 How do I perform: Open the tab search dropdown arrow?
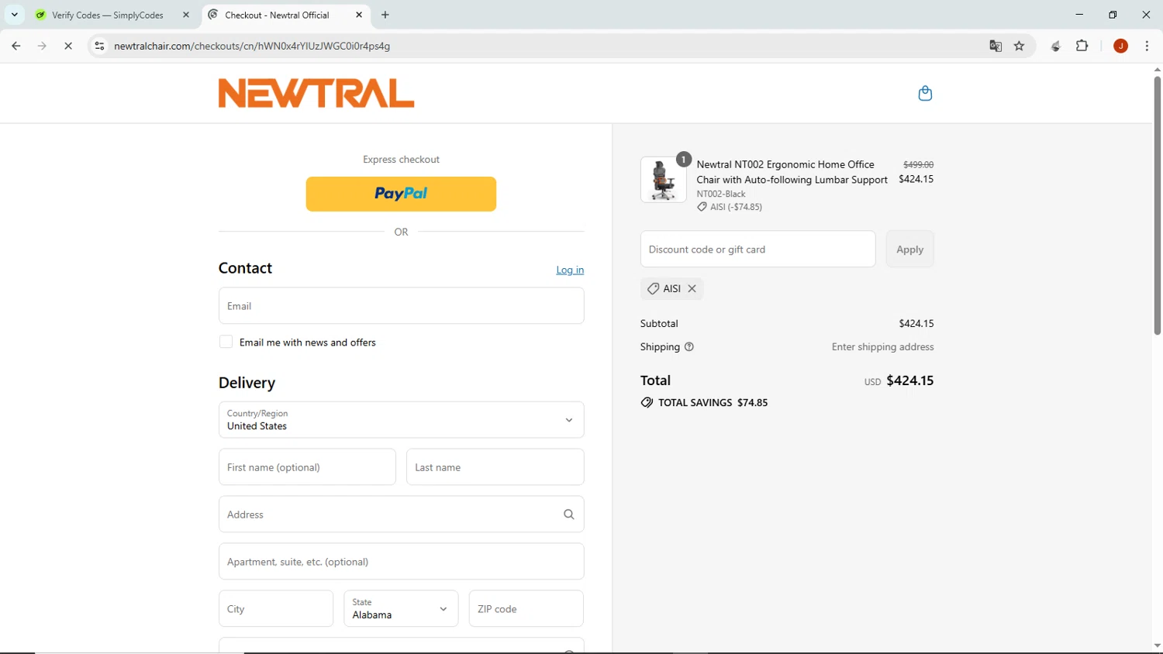coord(14,15)
